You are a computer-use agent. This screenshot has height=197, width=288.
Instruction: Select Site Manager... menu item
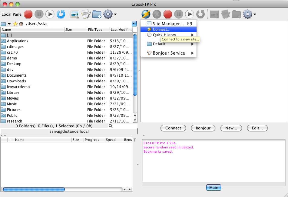[169, 24]
